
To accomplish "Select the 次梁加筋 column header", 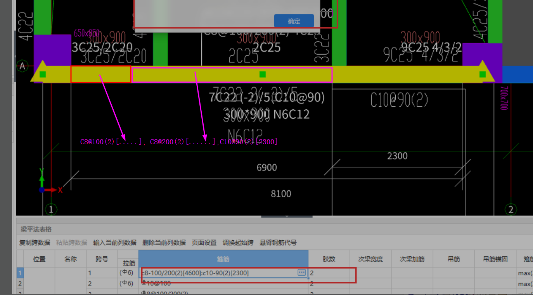I will (412, 259).
